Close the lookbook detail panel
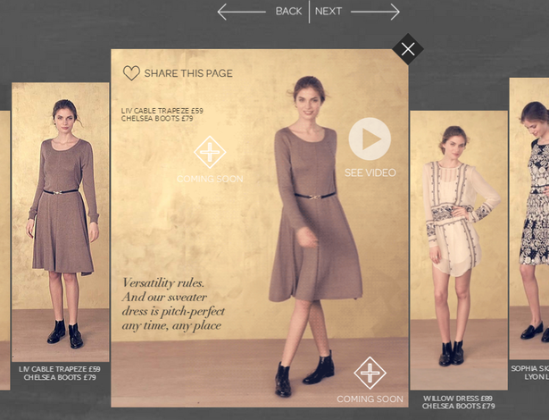Screen dimensions: 549x420 (408, 49)
